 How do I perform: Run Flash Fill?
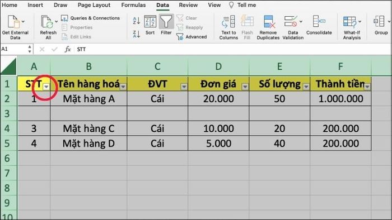pos(248,27)
